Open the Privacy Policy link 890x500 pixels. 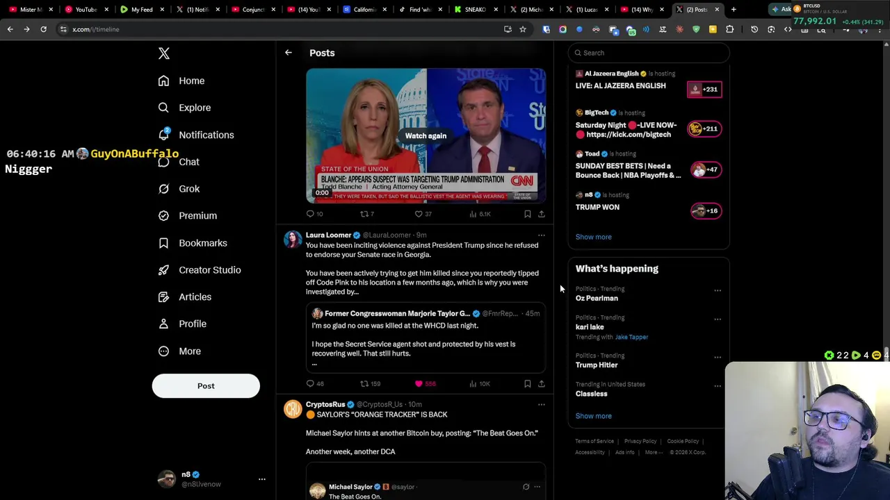tap(640, 442)
